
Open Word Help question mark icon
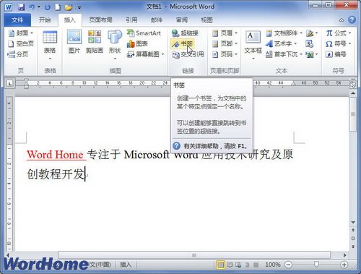pyautogui.click(x=352, y=20)
